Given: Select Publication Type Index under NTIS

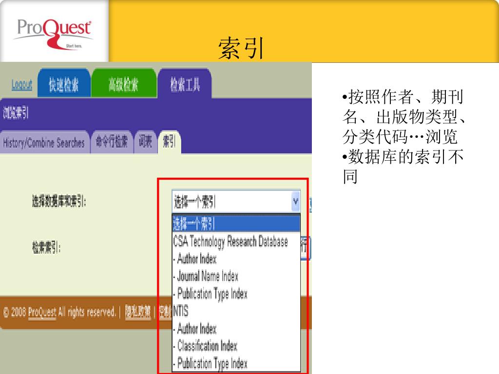Looking at the screenshot, I should tap(236, 363).
